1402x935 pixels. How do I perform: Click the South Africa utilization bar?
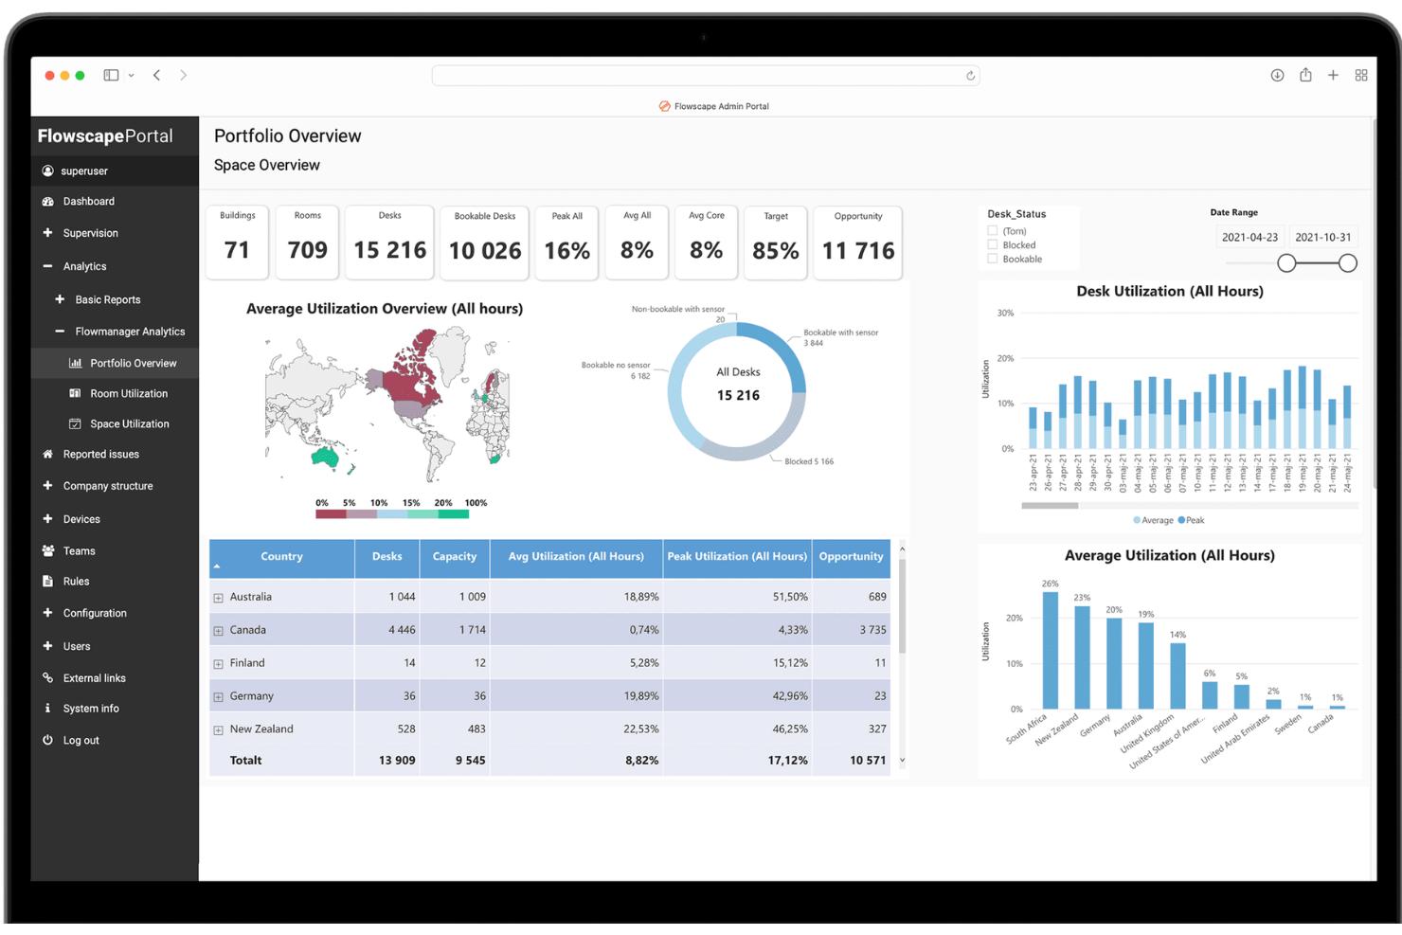point(1050,651)
